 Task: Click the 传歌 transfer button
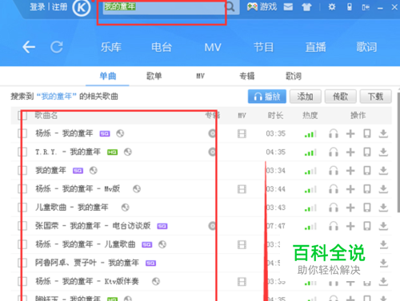[x=341, y=97]
